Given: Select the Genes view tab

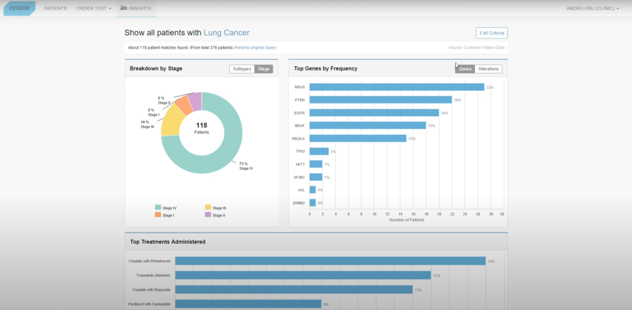Looking at the screenshot, I should (465, 69).
